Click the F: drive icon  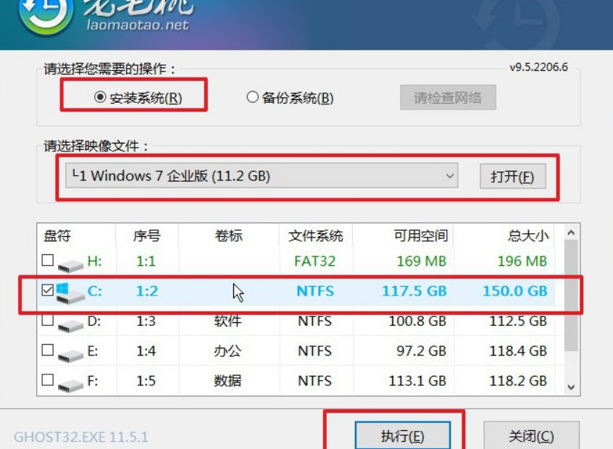tap(70, 385)
